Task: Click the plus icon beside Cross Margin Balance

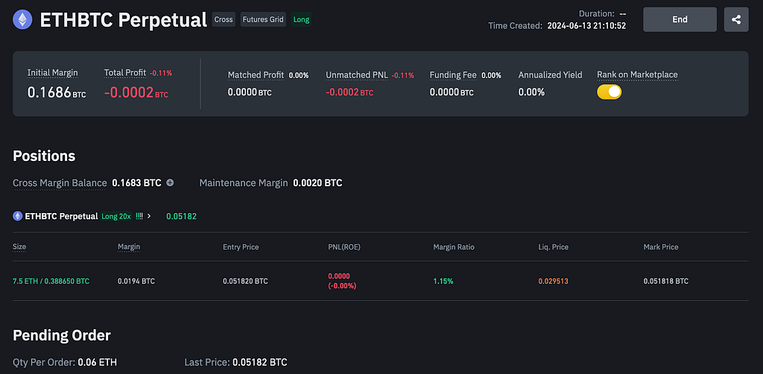Action: 170,183
